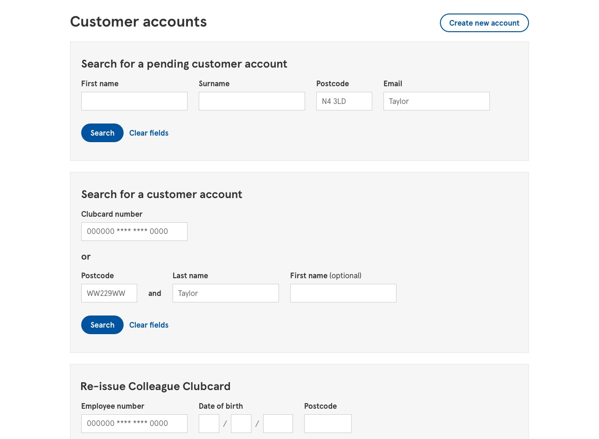Clear fields in customer account search
The image size is (599, 439).
pyautogui.click(x=149, y=325)
